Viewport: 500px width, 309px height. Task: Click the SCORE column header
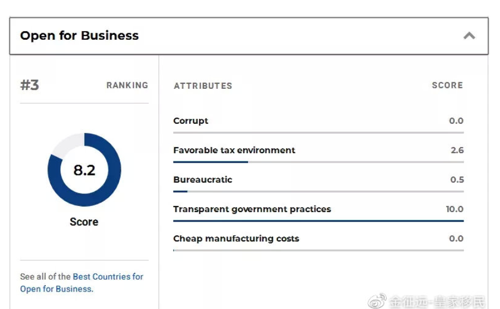(x=447, y=86)
